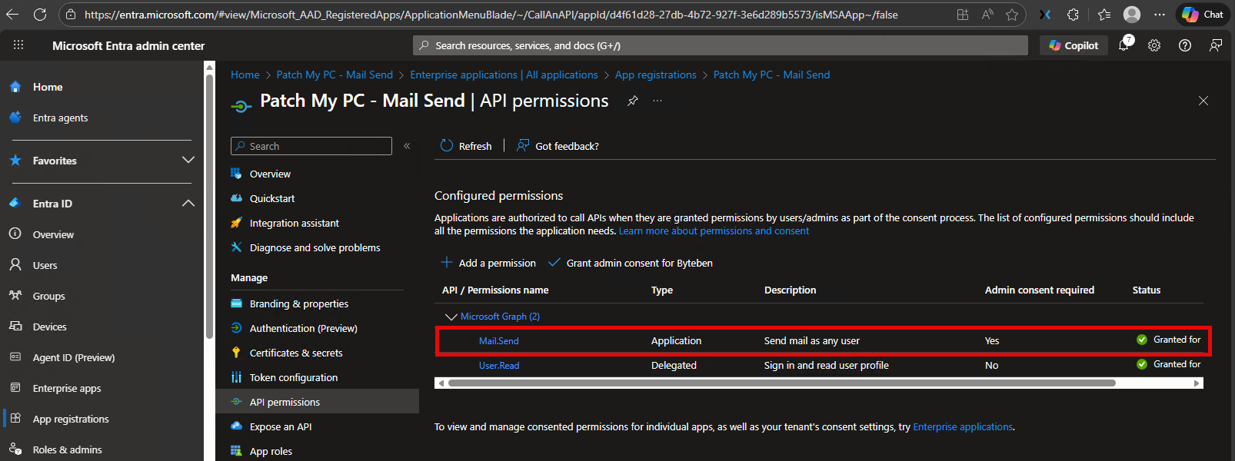Collapse the Microsoft Graph (2) group
The image size is (1235, 461).
point(451,317)
